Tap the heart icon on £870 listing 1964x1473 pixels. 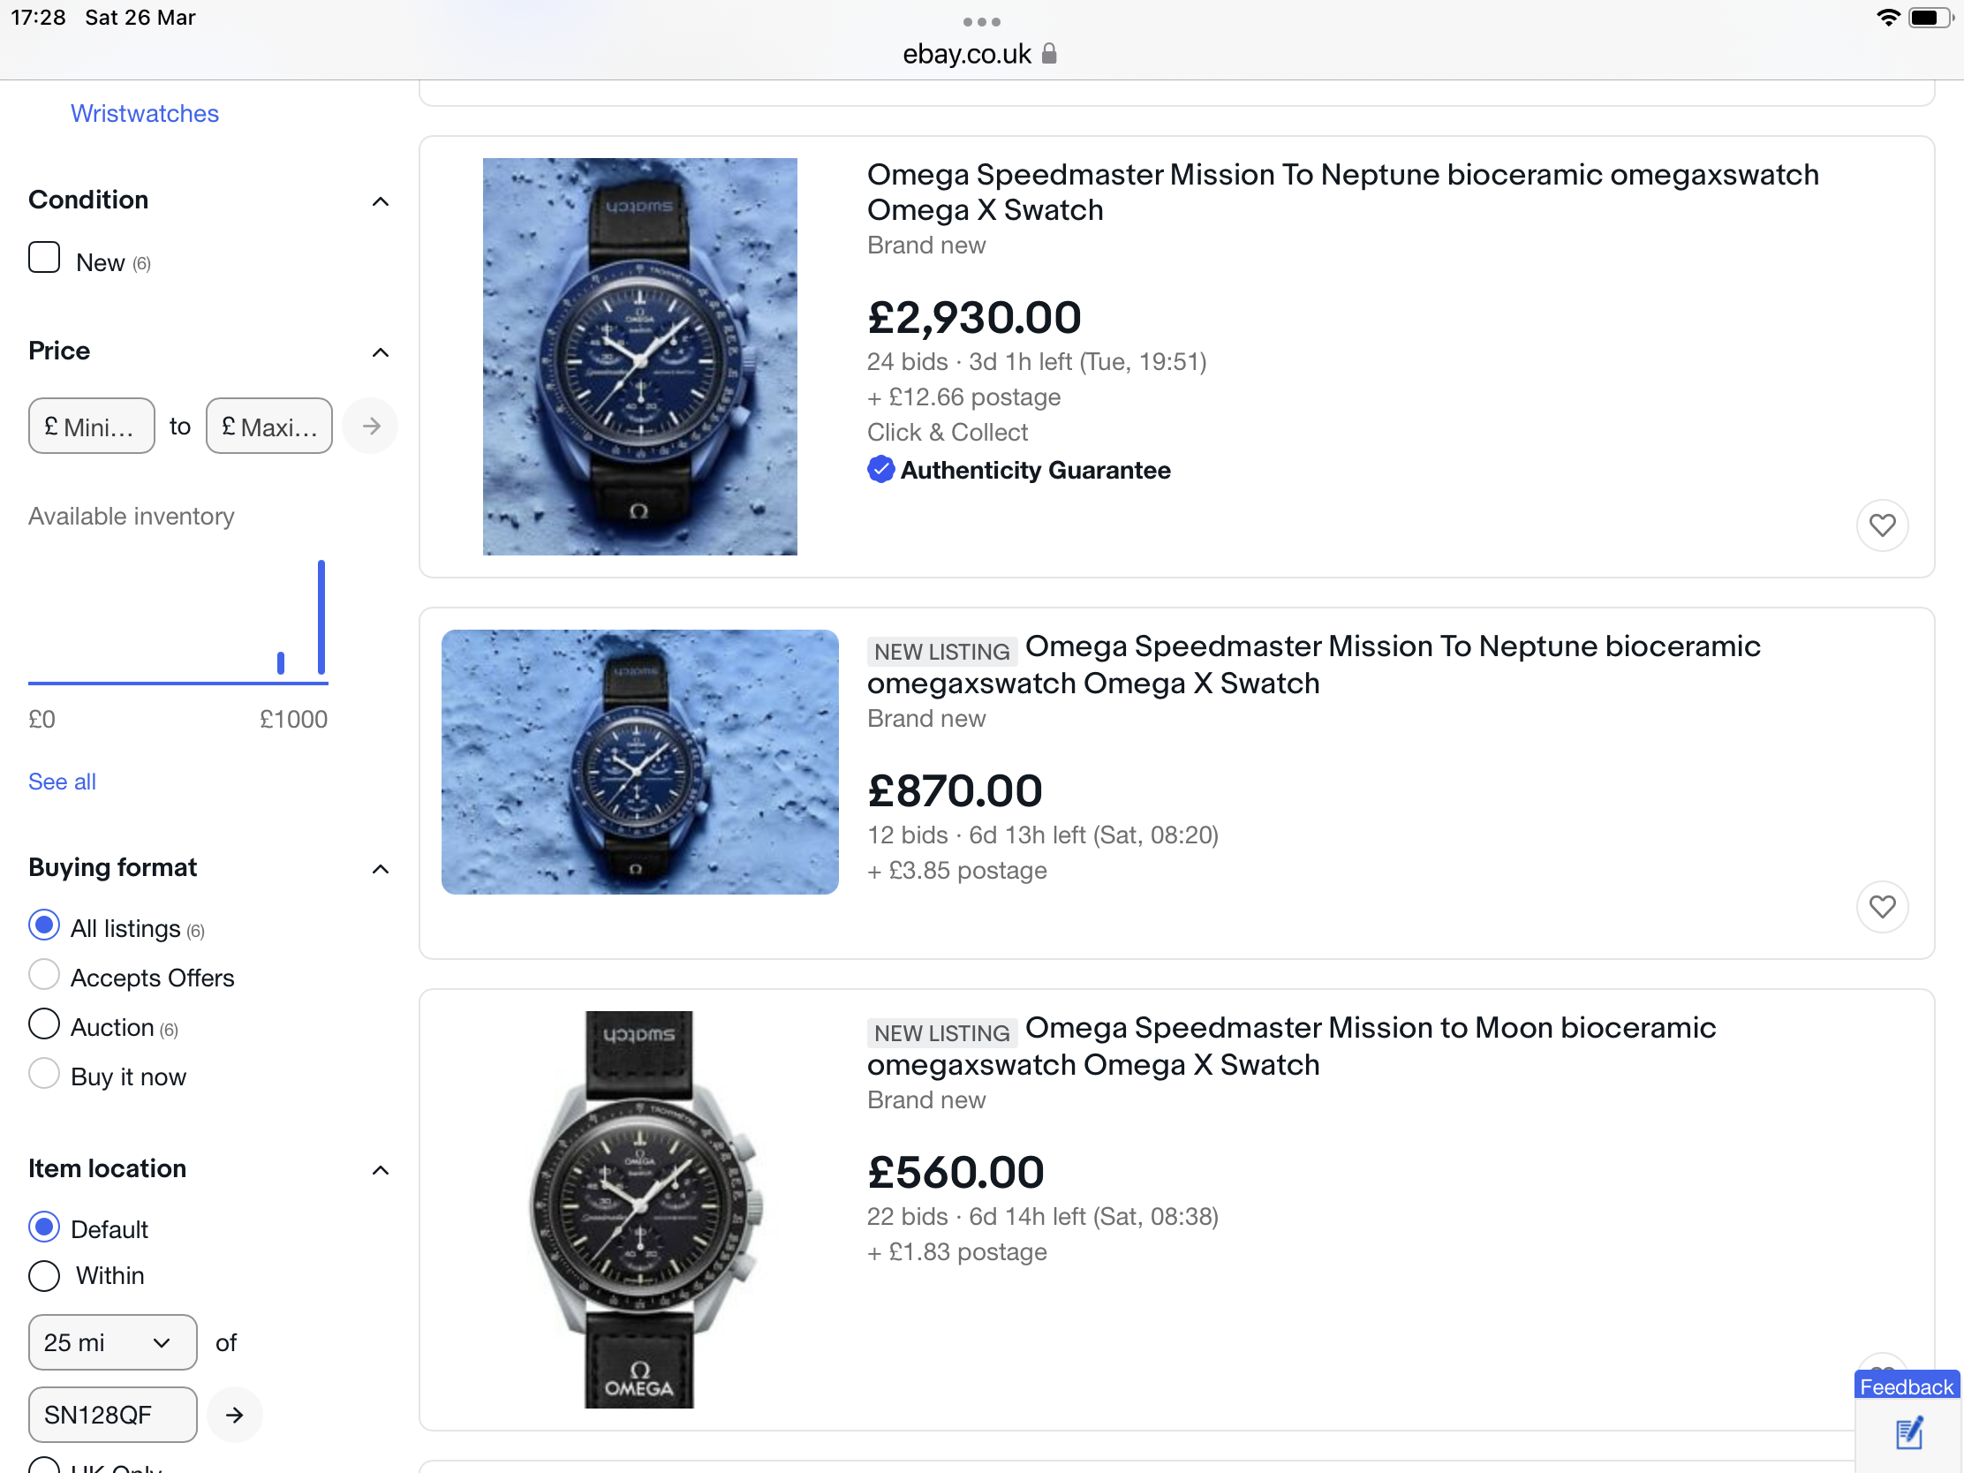point(1881,907)
